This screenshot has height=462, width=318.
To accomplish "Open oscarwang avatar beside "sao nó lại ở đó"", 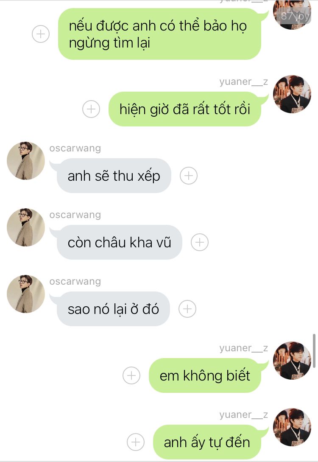I will tap(26, 294).
